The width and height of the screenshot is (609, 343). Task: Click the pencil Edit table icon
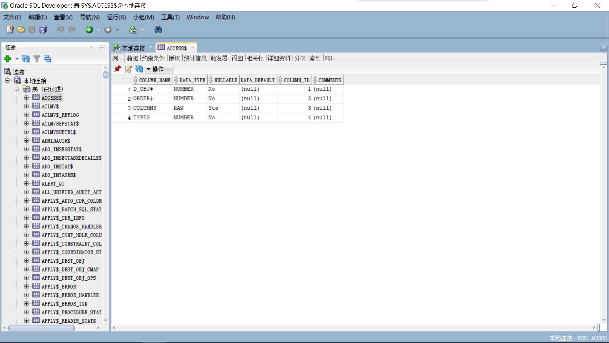pos(128,69)
